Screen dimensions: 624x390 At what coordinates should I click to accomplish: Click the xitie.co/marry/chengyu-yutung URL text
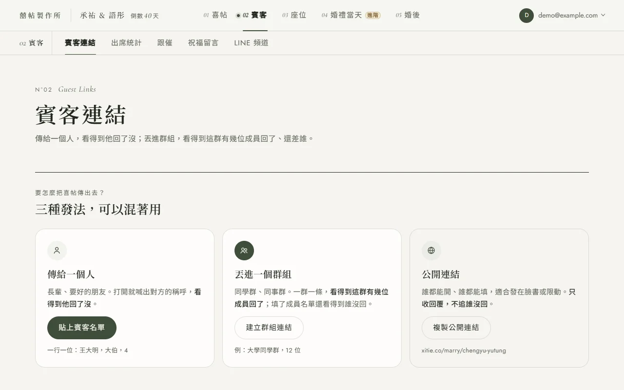point(464,351)
